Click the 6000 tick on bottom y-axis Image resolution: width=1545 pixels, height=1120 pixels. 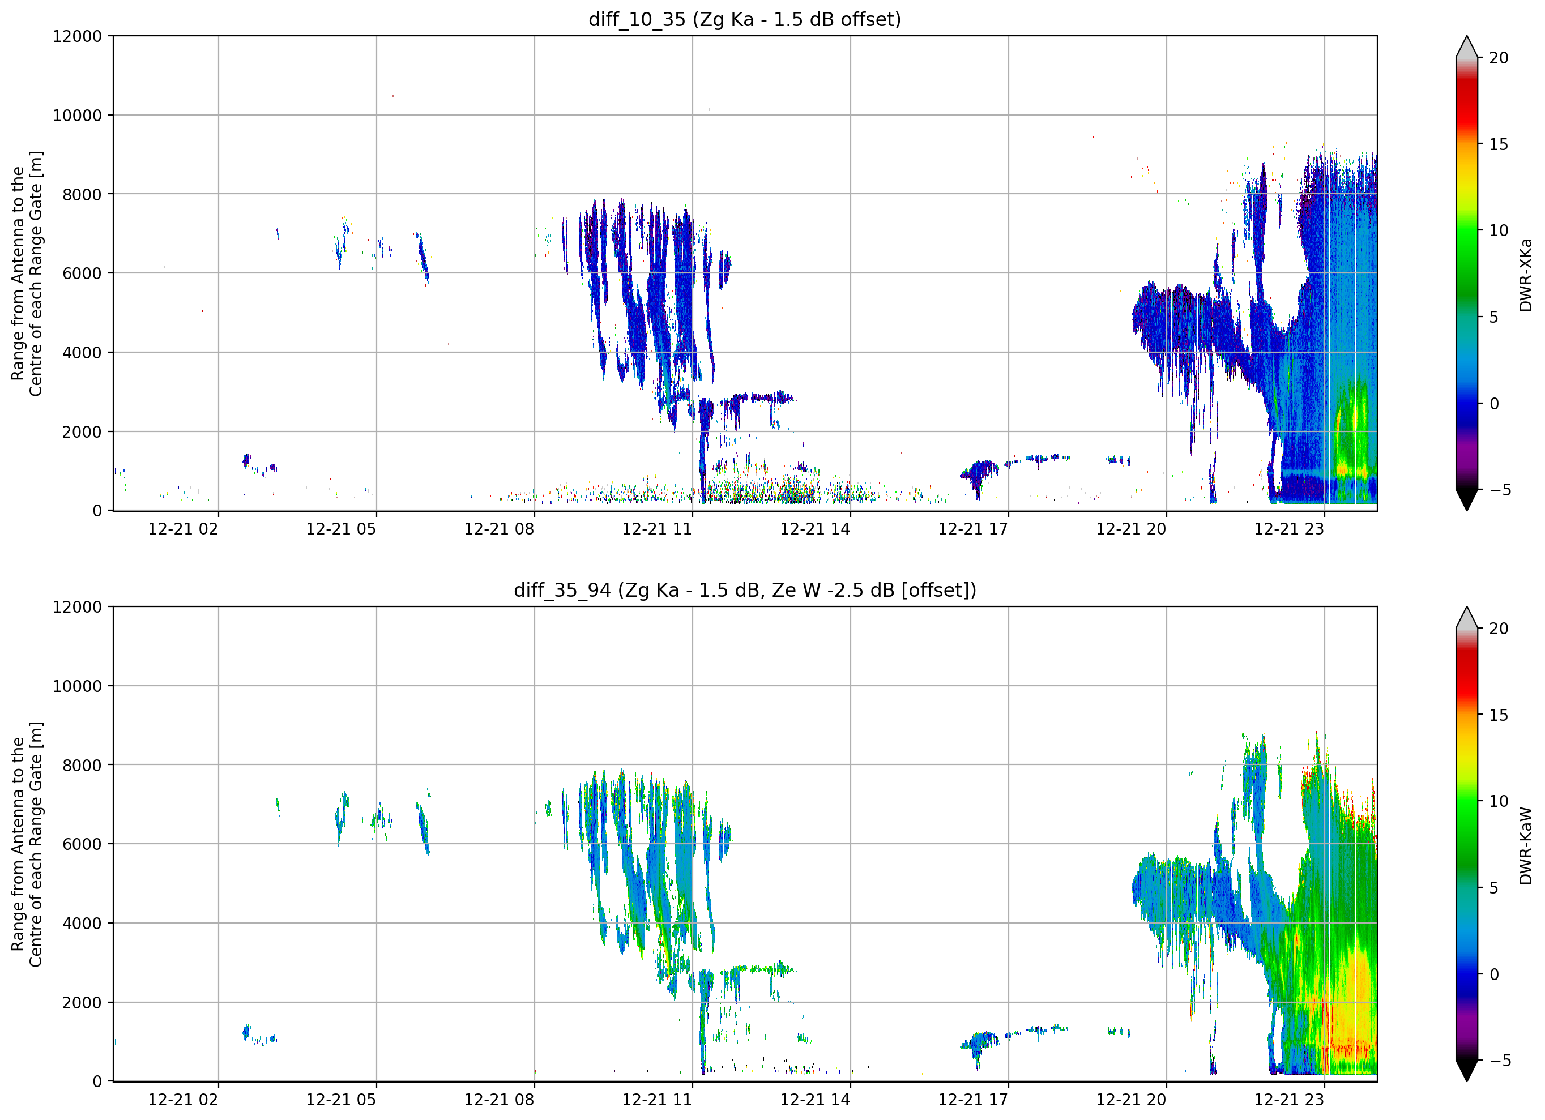pyautogui.click(x=82, y=844)
